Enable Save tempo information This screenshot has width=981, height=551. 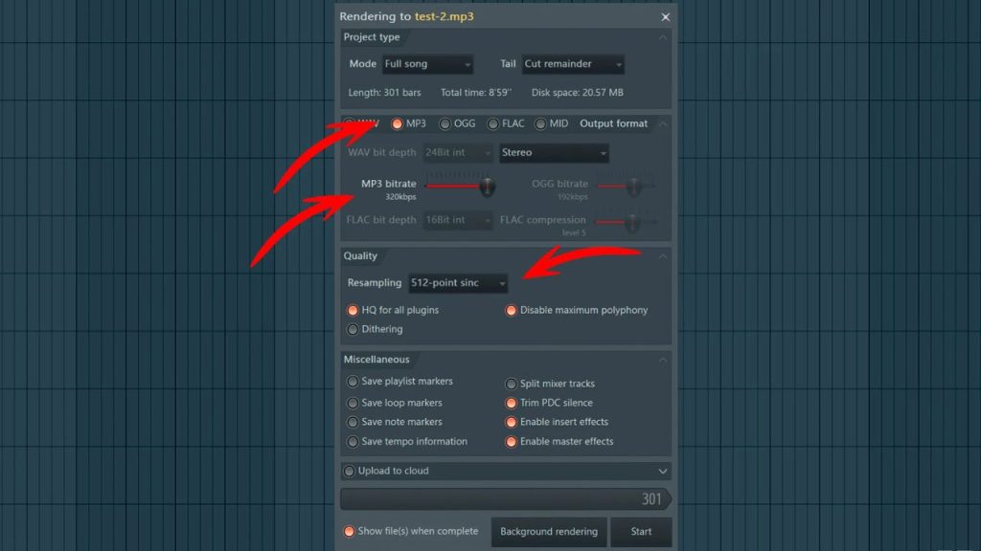(x=353, y=442)
